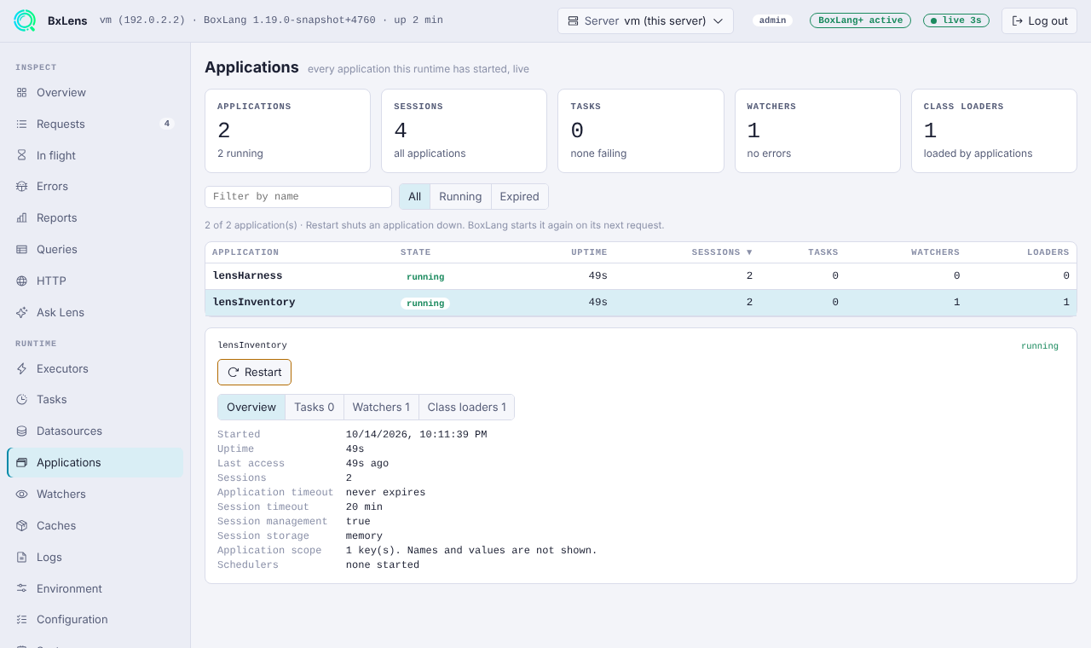Open Watchers via its eye icon
This screenshot has width=1091, height=648.
tap(21, 494)
